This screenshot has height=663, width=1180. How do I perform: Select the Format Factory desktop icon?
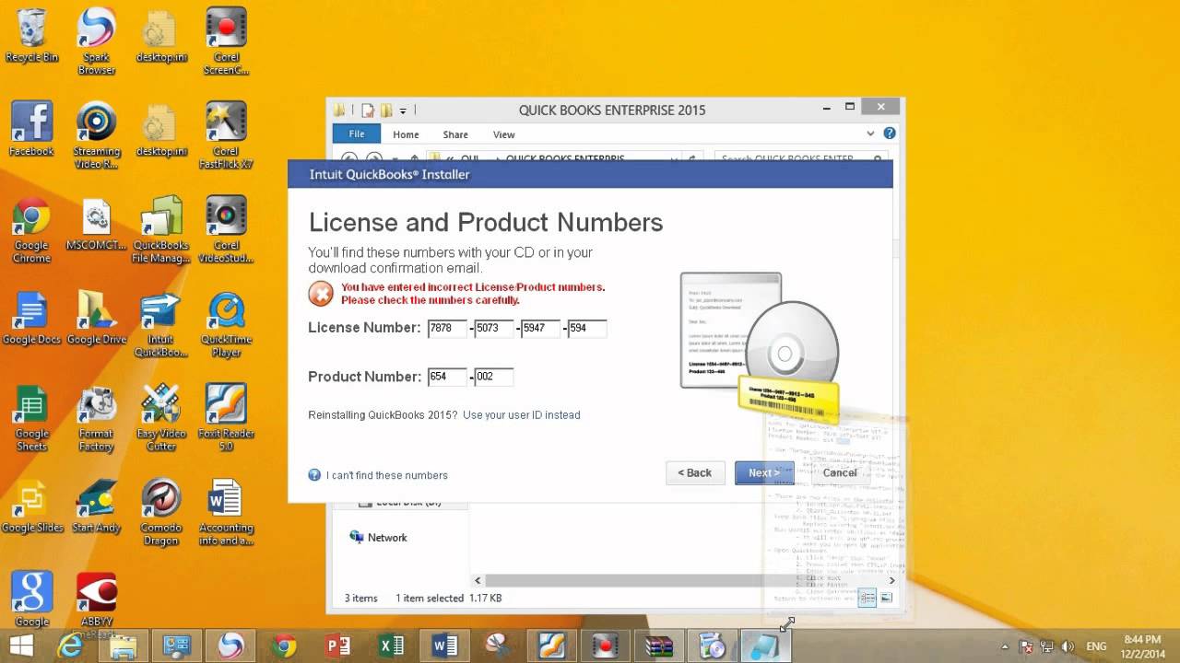tap(96, 418)
